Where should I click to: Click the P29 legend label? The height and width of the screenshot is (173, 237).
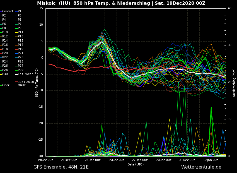20,70
